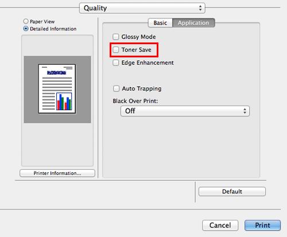This screenshot has width=287, height=237.
Task: Open the Black Over Print dropdown
Action: [185, 111]
